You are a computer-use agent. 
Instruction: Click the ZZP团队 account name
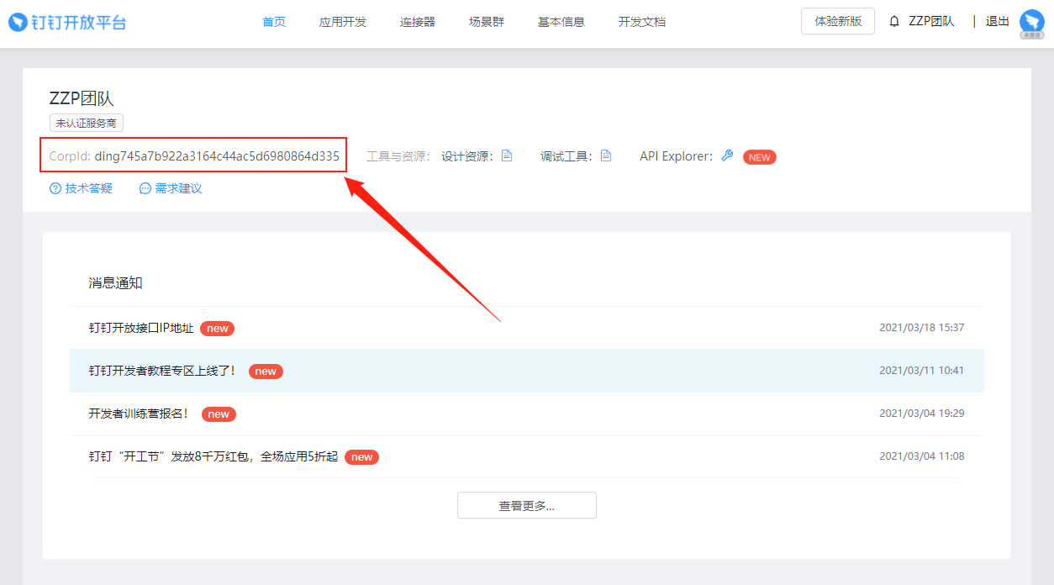point(933,21)
